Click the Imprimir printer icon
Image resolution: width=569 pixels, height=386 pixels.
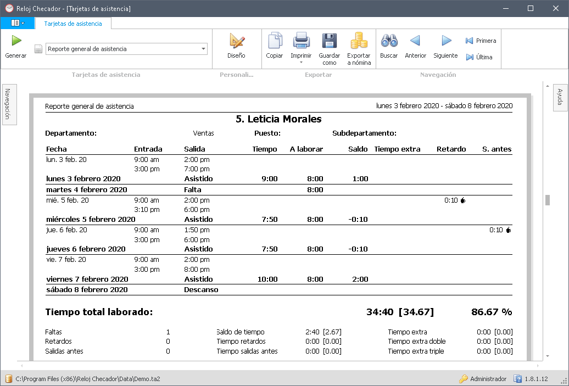pos(301,41)
